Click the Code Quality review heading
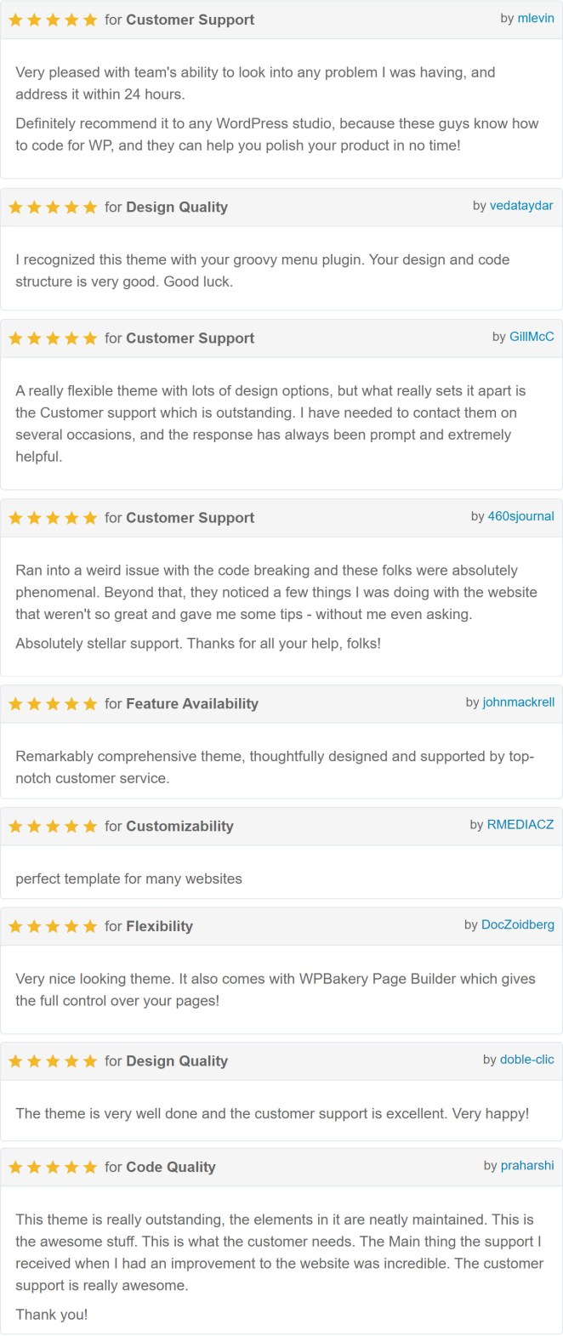The image size is (563, 1336). [160, 1167]
